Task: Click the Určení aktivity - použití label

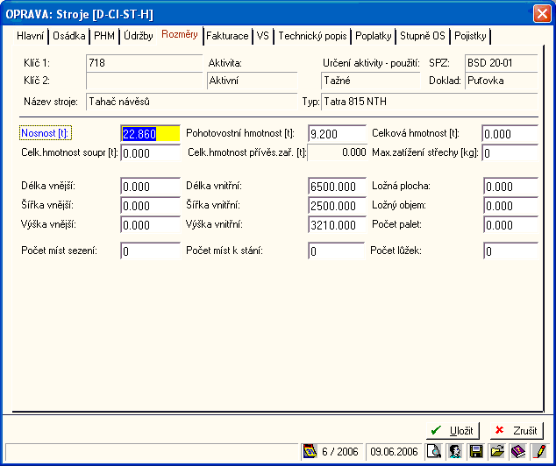Action: (371, 63)
